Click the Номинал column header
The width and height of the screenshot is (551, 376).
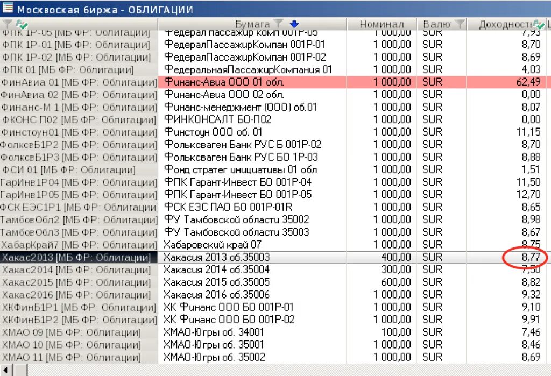coord(382,24)
